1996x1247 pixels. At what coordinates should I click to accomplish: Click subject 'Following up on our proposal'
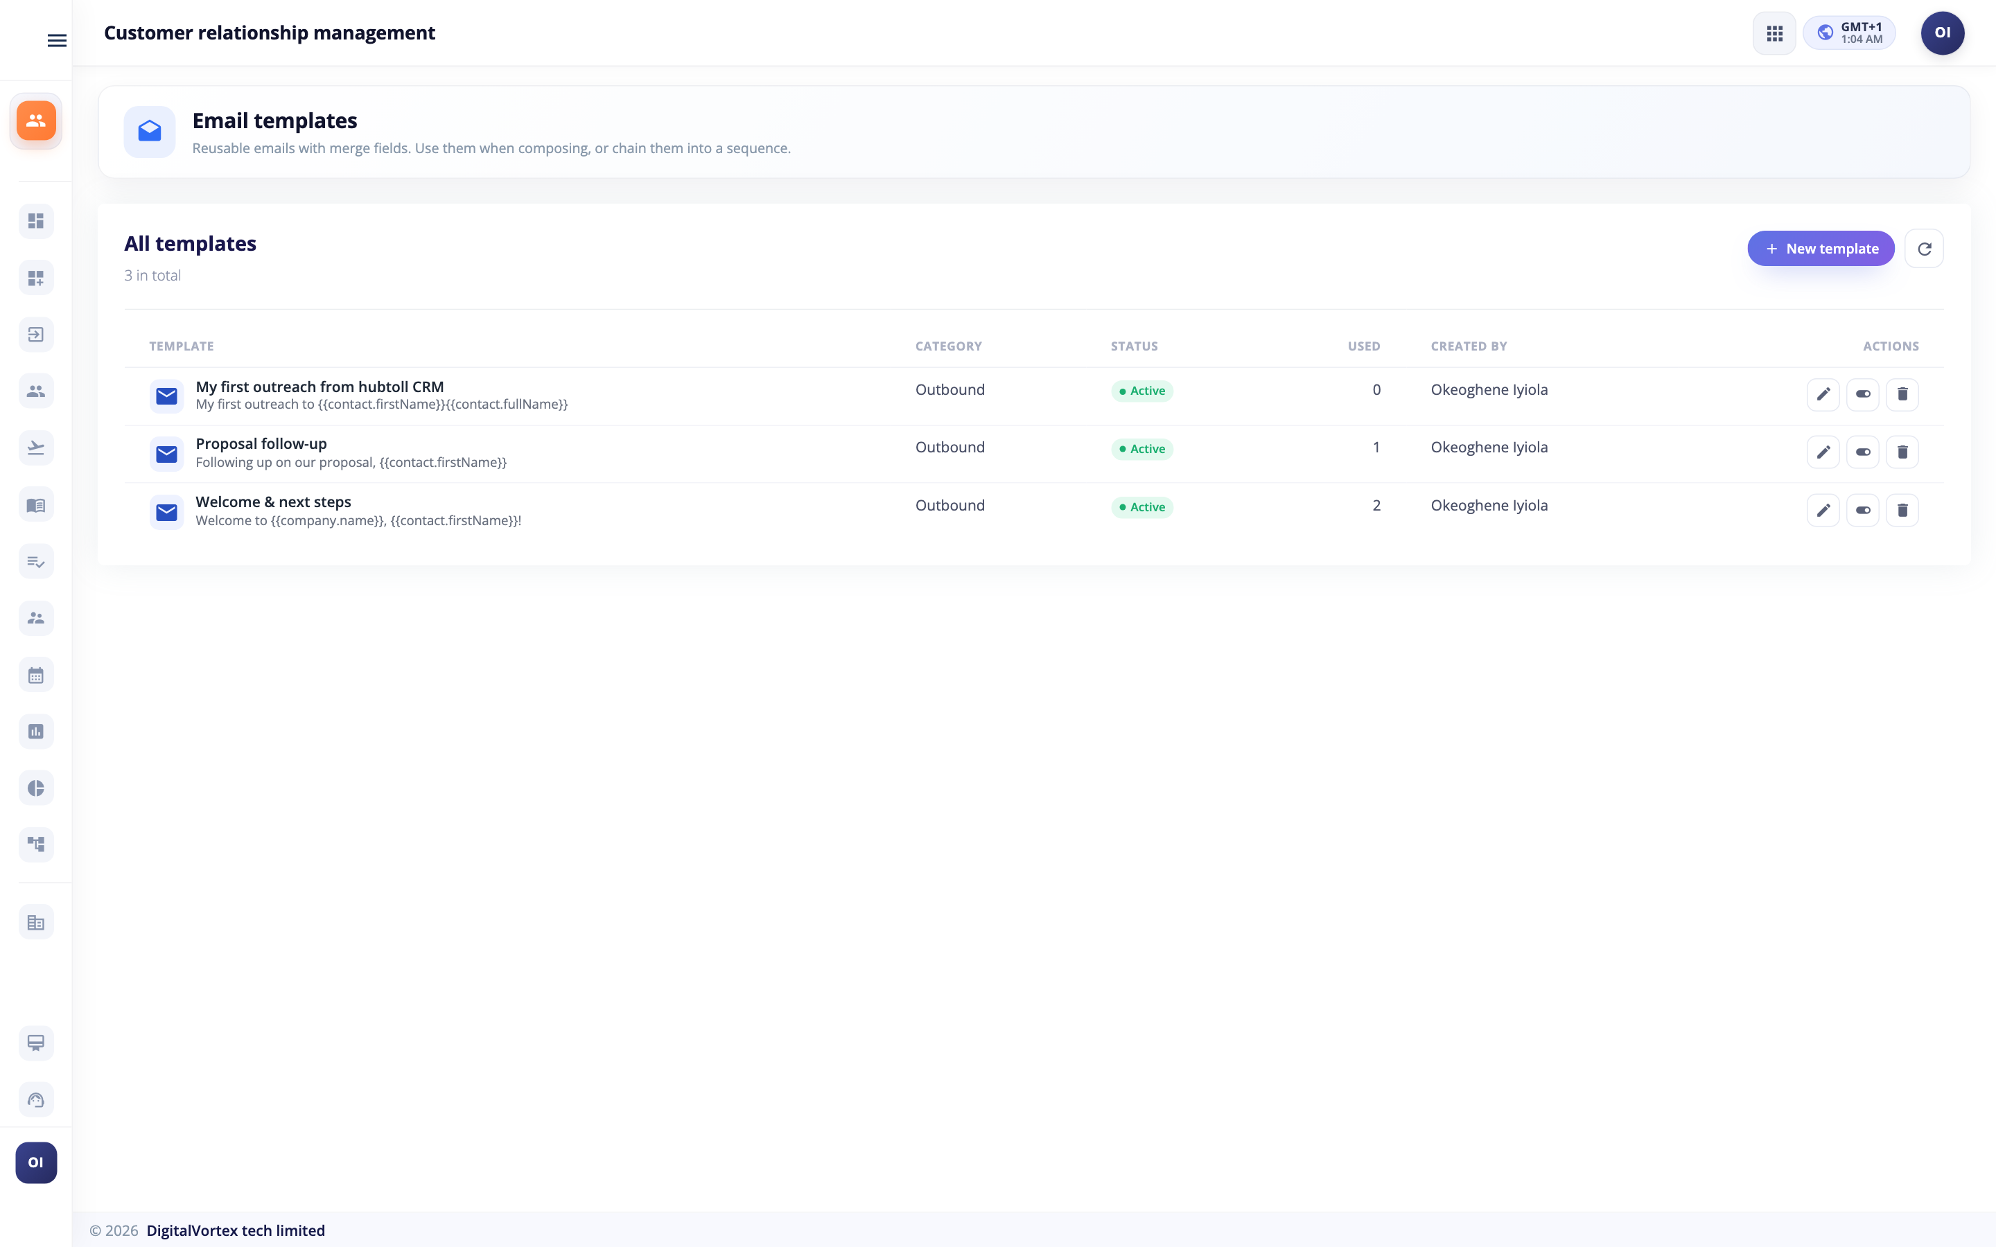351,463
